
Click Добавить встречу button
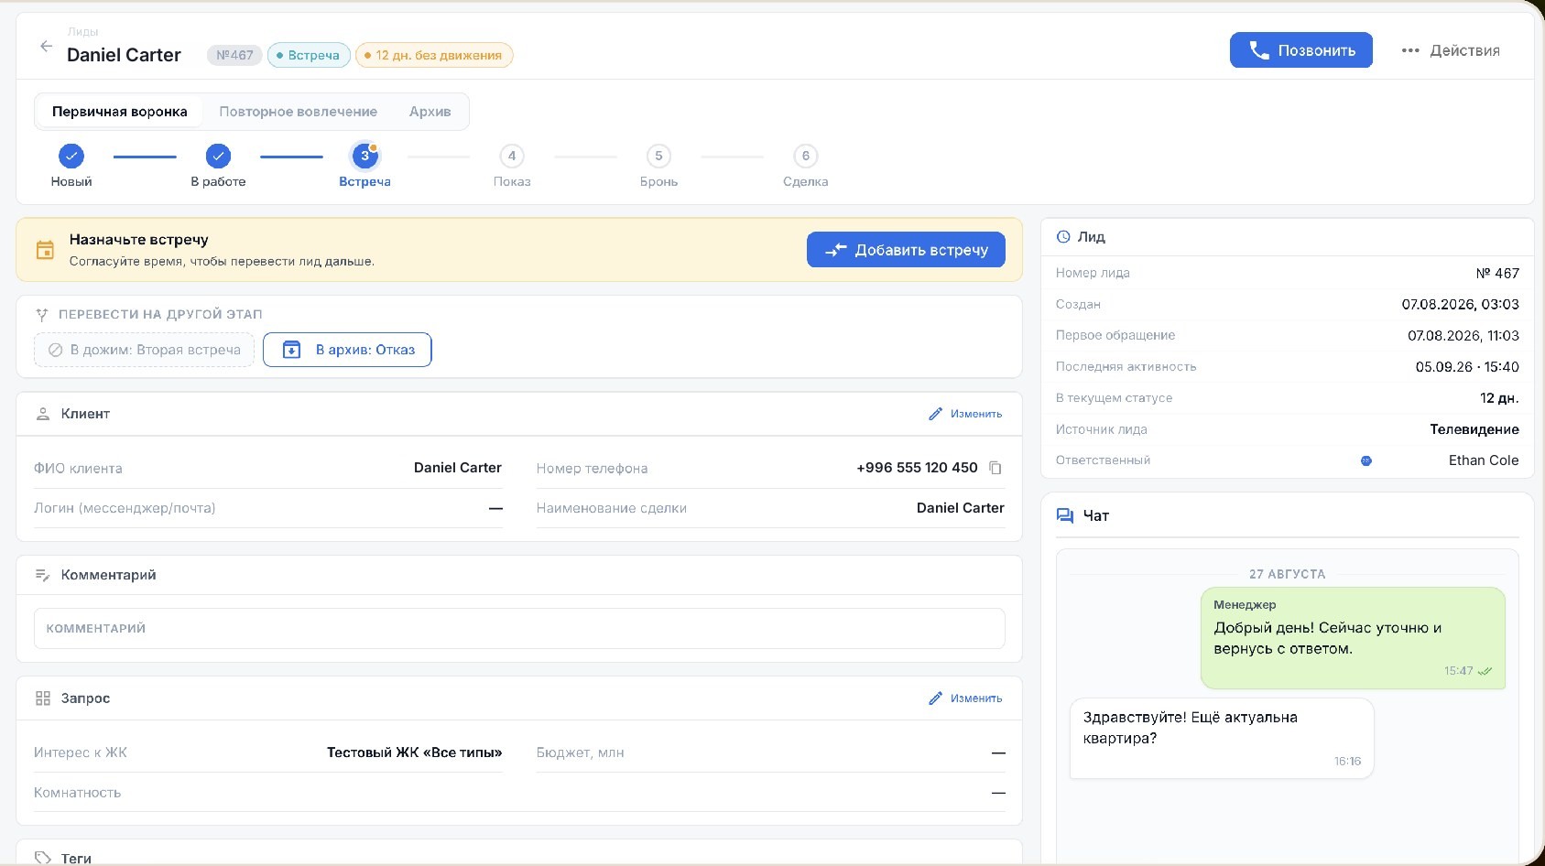(x=906, y=250)
